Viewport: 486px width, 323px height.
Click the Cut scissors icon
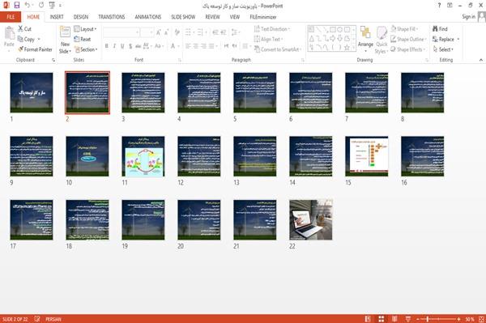pos(20,29)
